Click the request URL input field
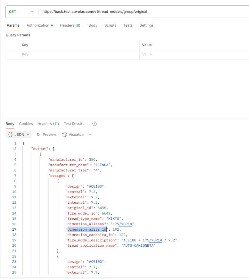The image size is (249, 279). [x=142, y=12]
